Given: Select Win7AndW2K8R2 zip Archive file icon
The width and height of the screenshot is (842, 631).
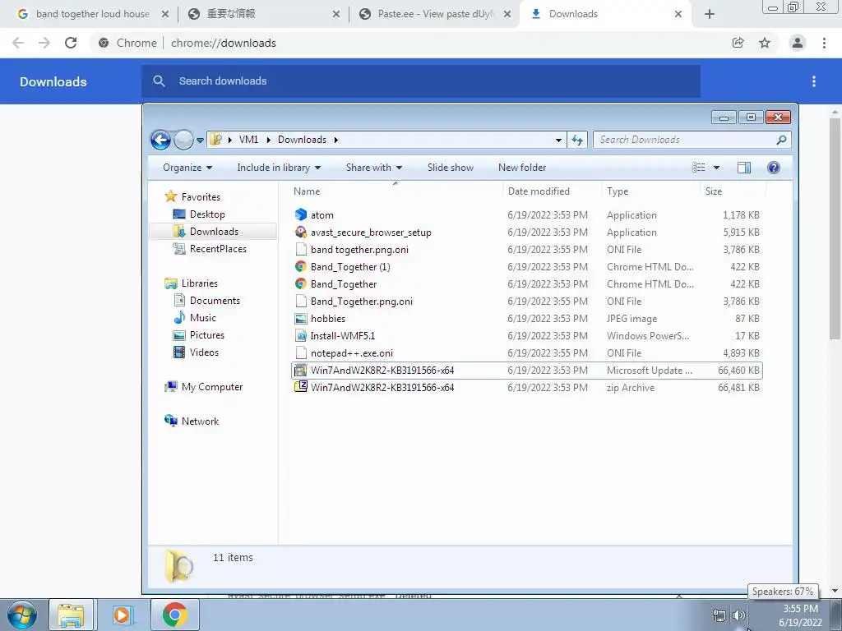Looking at the screenshot, I should coord(301,387).
